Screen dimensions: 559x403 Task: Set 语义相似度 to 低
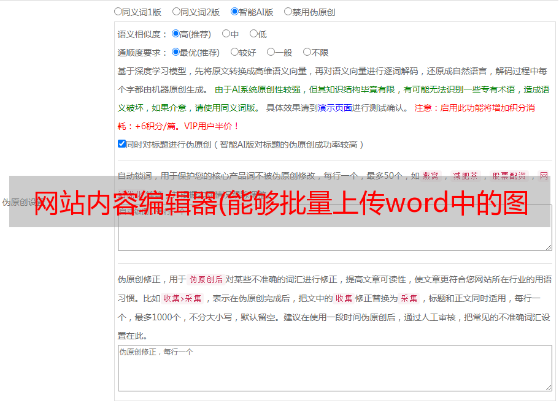[253, 34]
